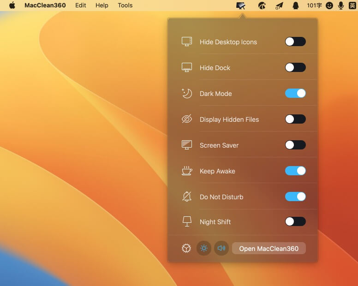Click the Hide Dock label
Image resolution: width=358 pixels, height=286 pixels.
click(x=215, y=68)
